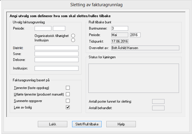
Task: Select the Delsone input box
Action: pyautogui.click(x=57, y=60)
